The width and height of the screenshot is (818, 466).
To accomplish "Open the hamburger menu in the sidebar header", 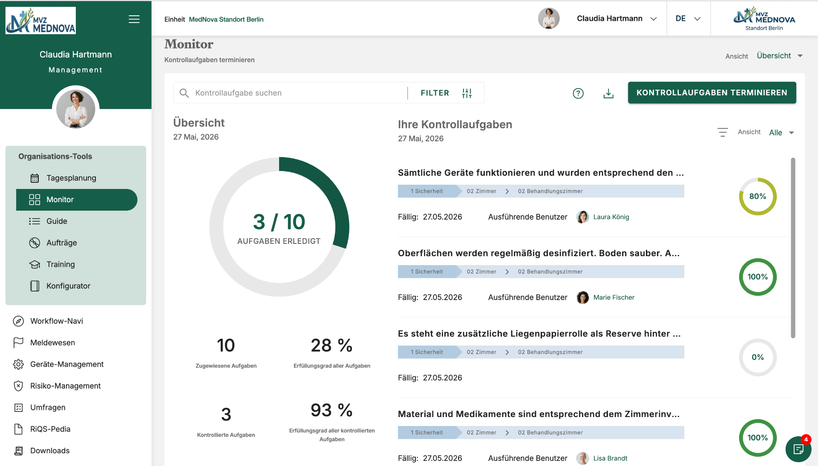I will coord(134,19).
